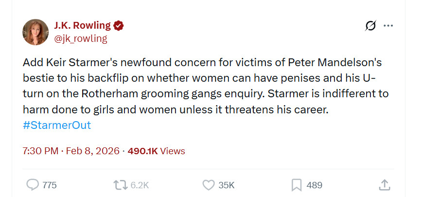Visit the @jk_rowling handle link
422x197 pixels.
click(80, 38)
